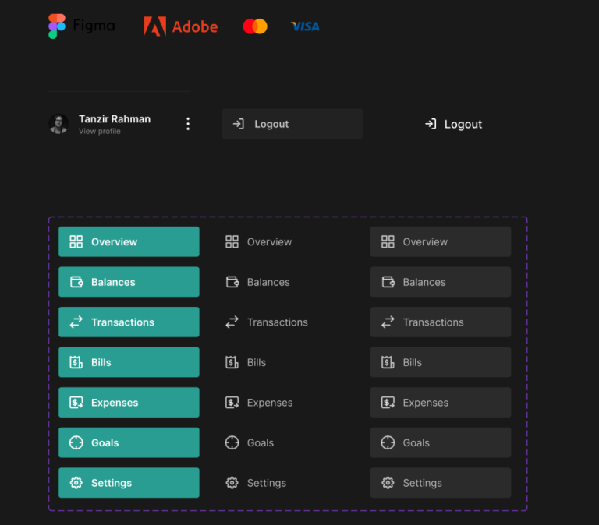The height and width of the screenshot is (525, 599).
Task: Select the VISA logo icon
Action: pos(305,26)
